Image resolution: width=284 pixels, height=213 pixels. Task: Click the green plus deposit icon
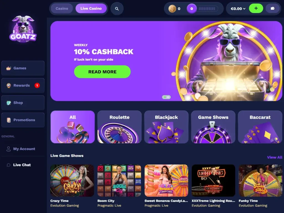click(256, 8)
